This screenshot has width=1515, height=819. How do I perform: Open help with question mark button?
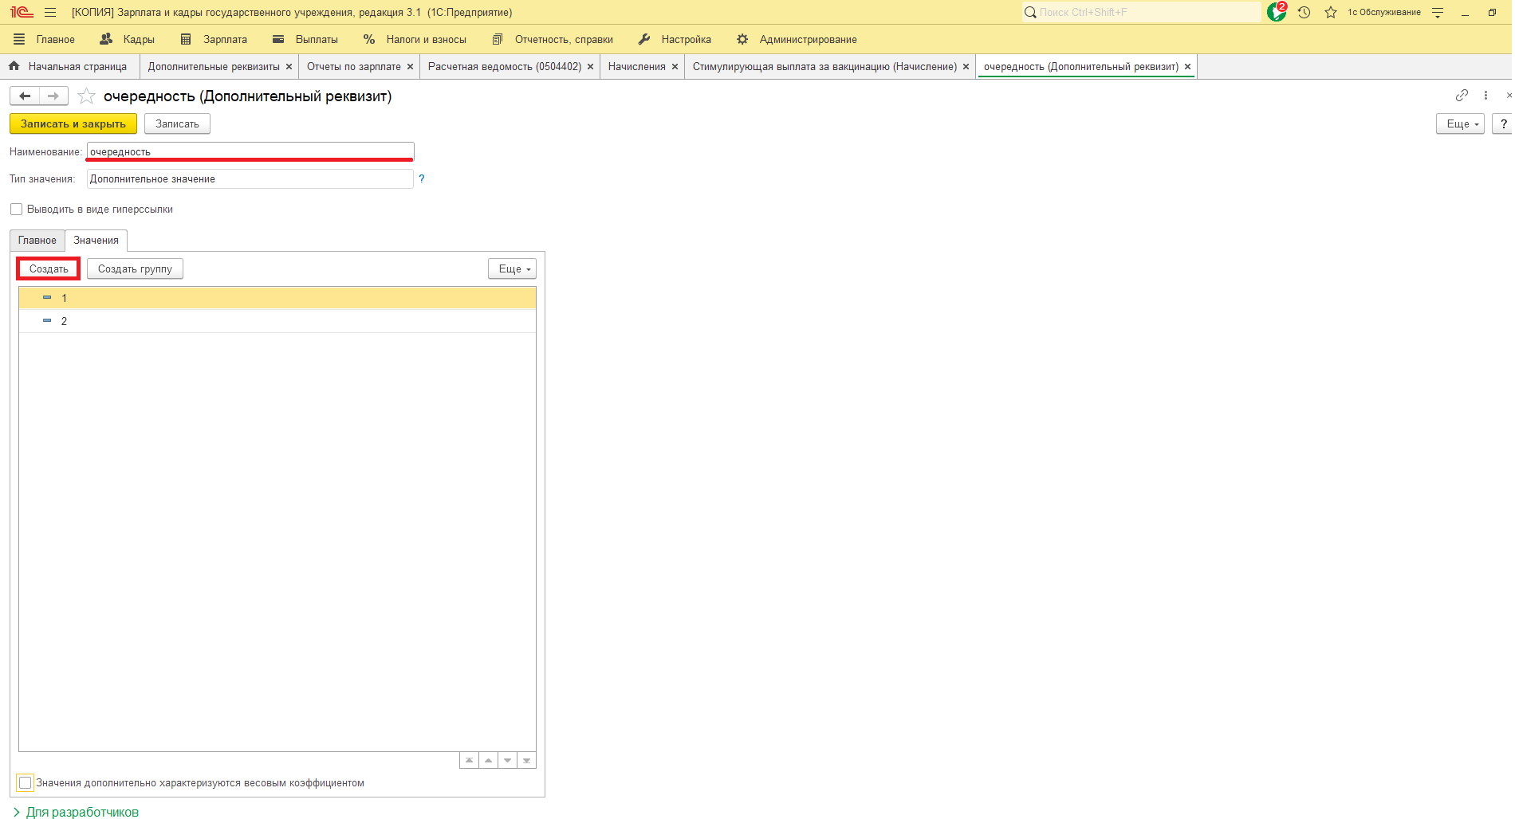(x=1503, y=123)
